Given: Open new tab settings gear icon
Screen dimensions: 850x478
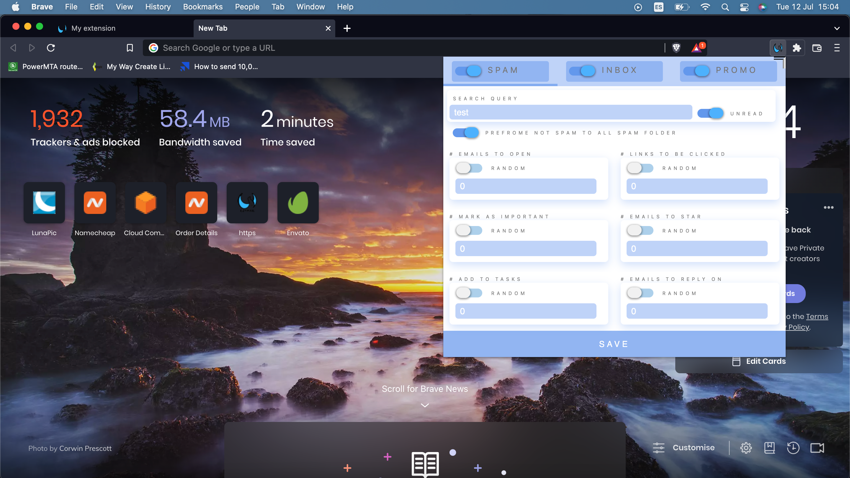Looking at the screenshot, I should [x=746, y=448].
